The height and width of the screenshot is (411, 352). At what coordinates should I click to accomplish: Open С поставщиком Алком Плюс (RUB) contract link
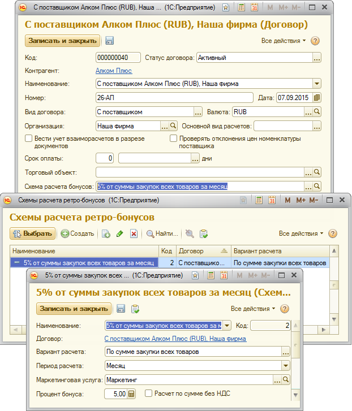click(x=175, y=339)
